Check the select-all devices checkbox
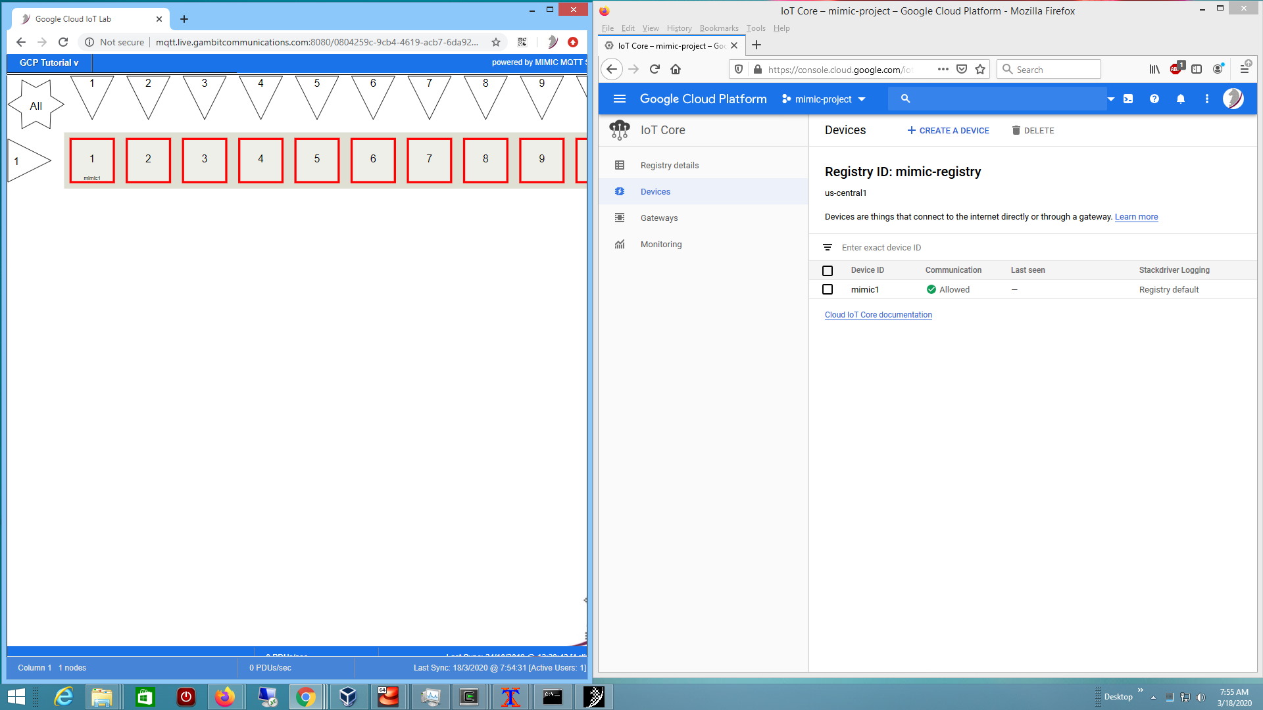 pyautogui.click(x=828, y=270)
